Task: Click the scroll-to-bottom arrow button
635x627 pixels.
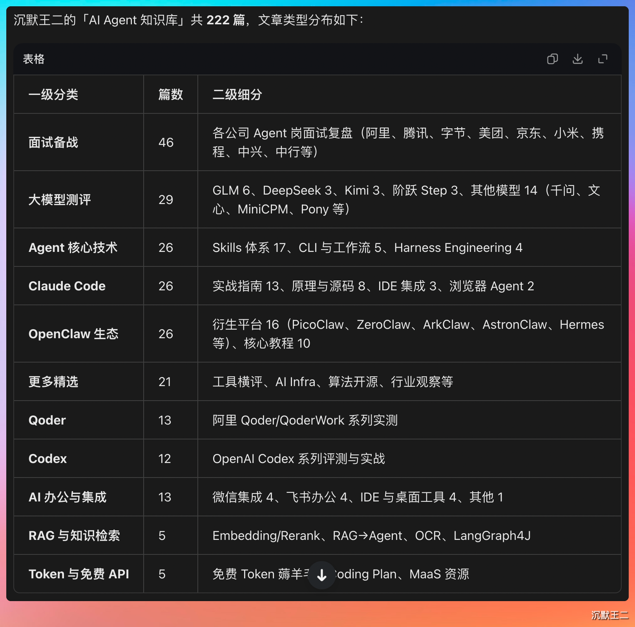Action: [x=322, y=575]
